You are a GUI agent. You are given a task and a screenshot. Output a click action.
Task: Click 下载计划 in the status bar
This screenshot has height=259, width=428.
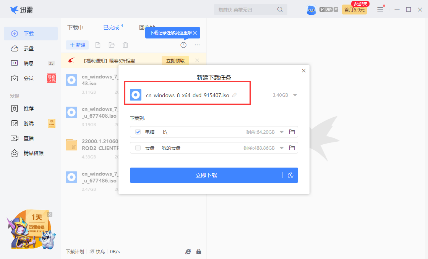[75, 252]
